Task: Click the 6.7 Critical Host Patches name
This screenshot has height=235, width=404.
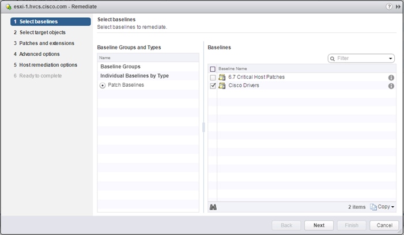Action: click(256, 77)
